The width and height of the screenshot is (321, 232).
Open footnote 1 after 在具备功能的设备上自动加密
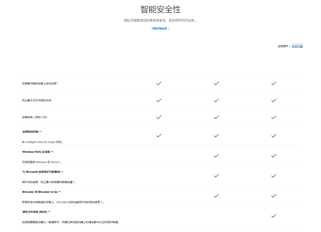click(58, 83)
